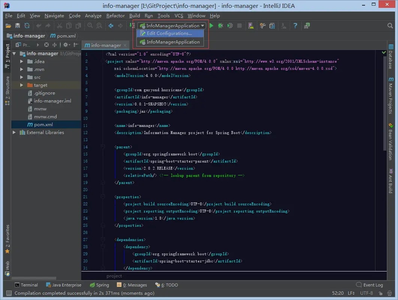Viewport: 398px width, 300px height.
Task: Toggle the Project tool window tab
Action: point(7,56)
